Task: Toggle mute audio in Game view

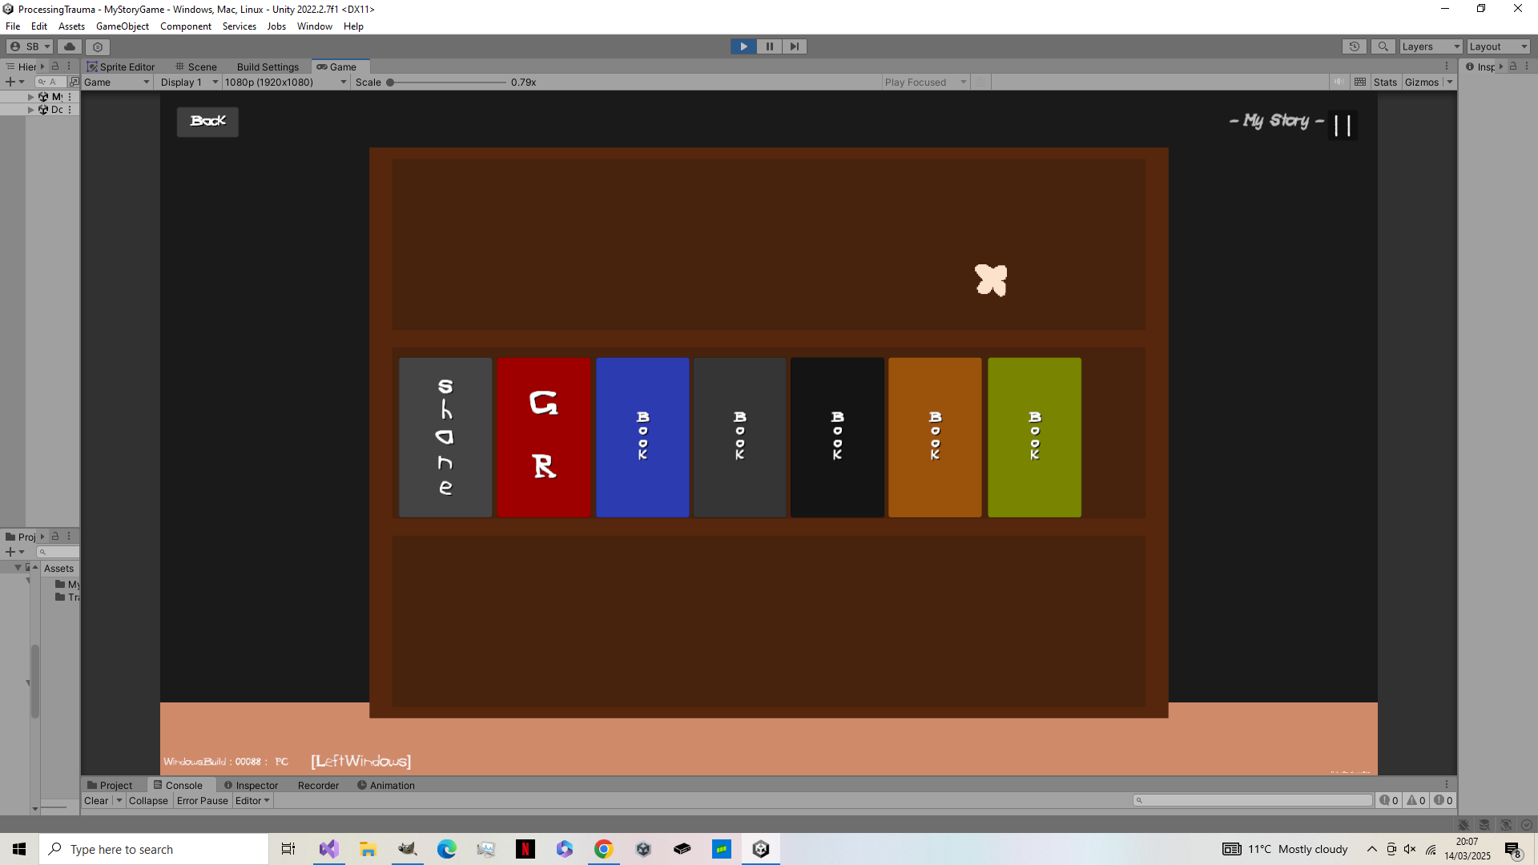Action: coord(1339,82)
